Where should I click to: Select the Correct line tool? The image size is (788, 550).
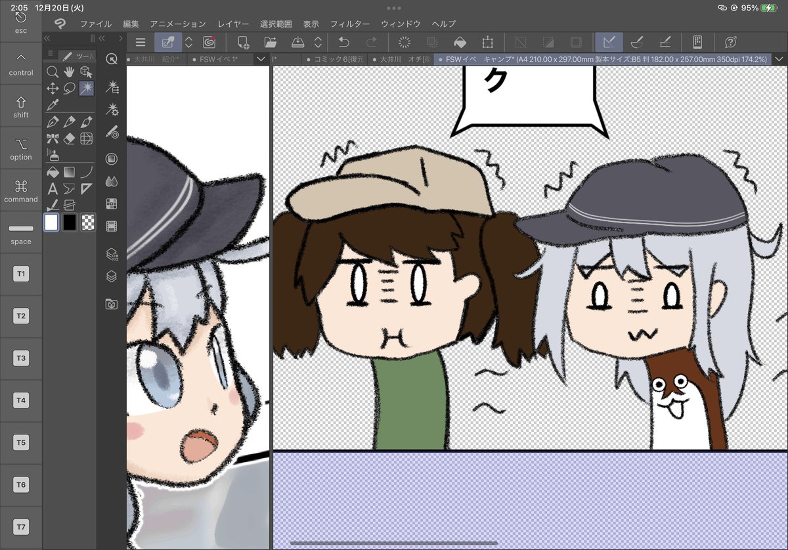53,205
